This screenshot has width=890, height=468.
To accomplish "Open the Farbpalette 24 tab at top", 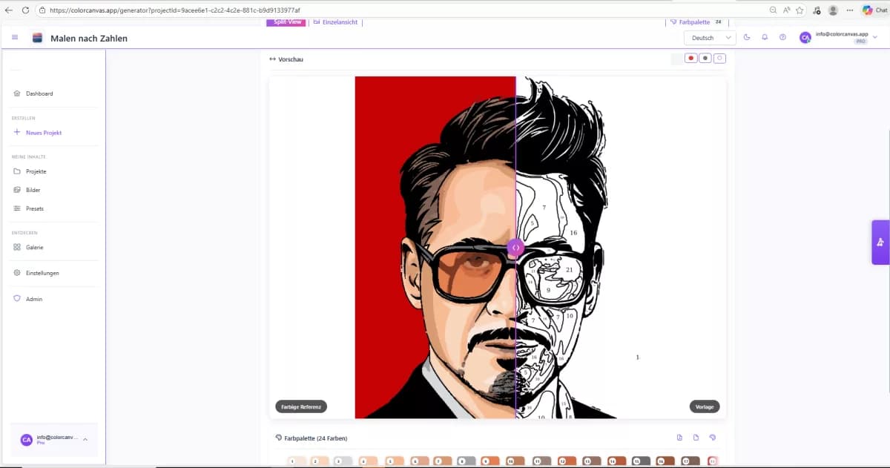I will tap(696, 22).
